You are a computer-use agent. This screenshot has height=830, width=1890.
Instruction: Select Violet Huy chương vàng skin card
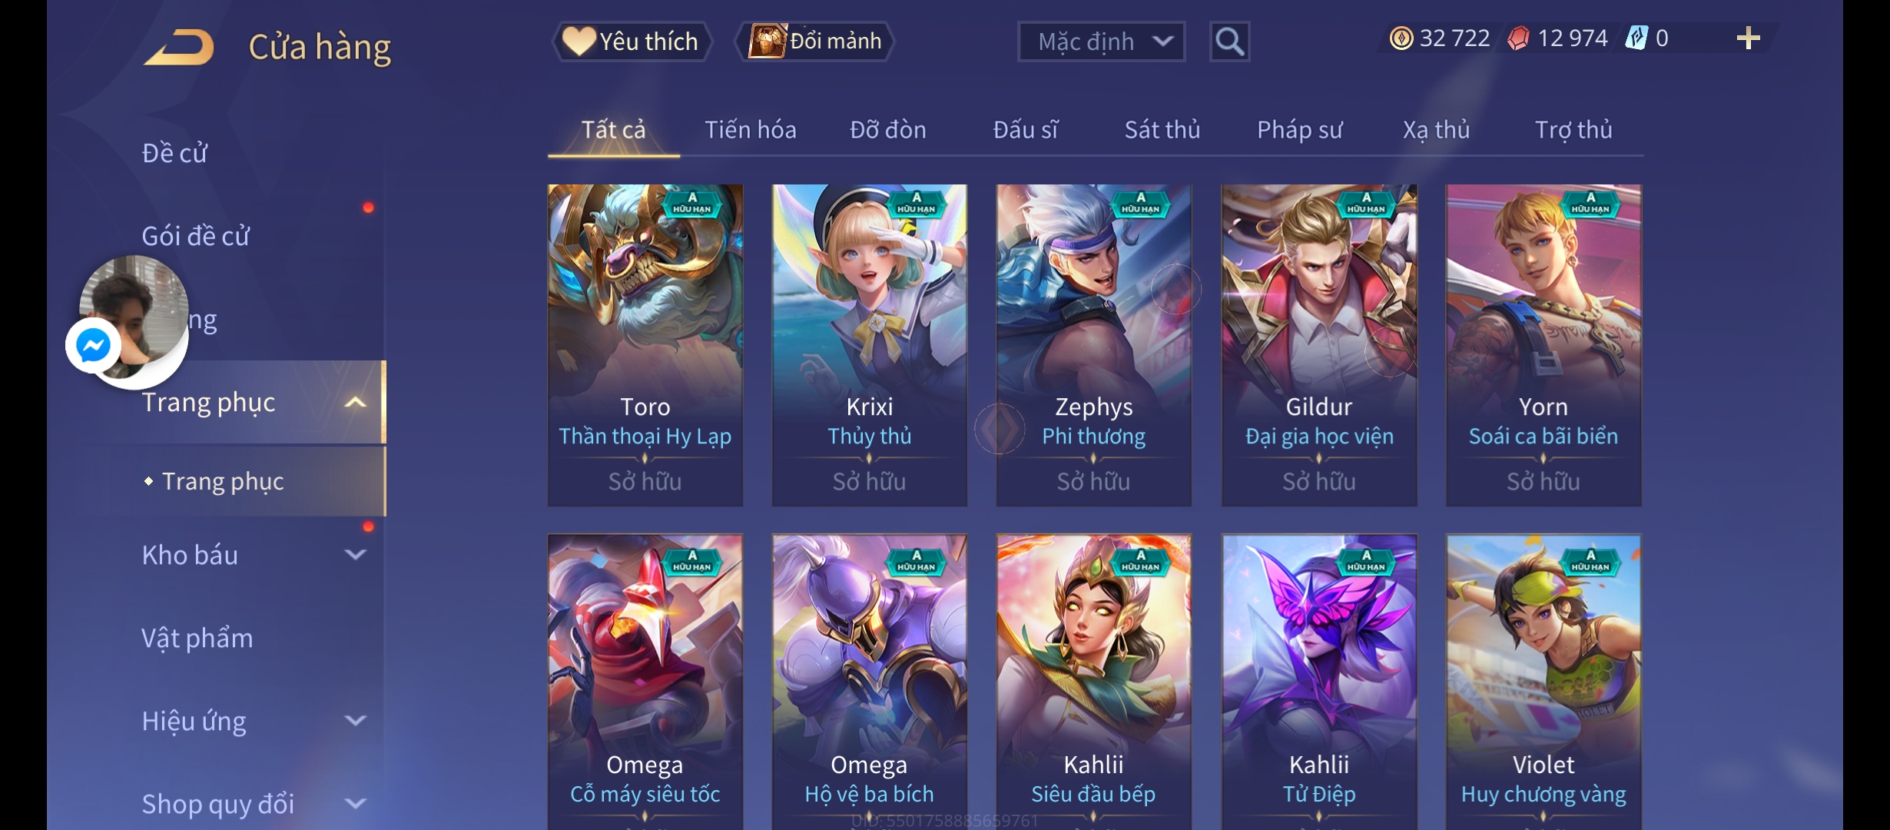(1543, 682)
